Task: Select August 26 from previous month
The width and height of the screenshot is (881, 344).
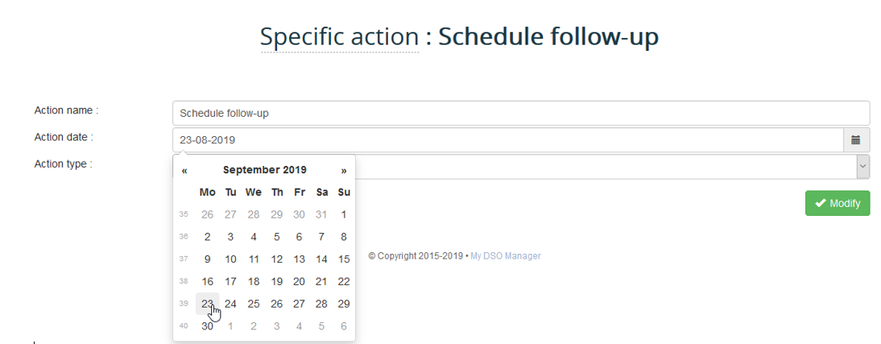Action: point(207,214)
